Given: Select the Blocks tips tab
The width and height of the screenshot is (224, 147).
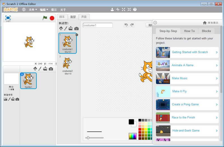Looking at the screenshot, I should click(206, 31).
